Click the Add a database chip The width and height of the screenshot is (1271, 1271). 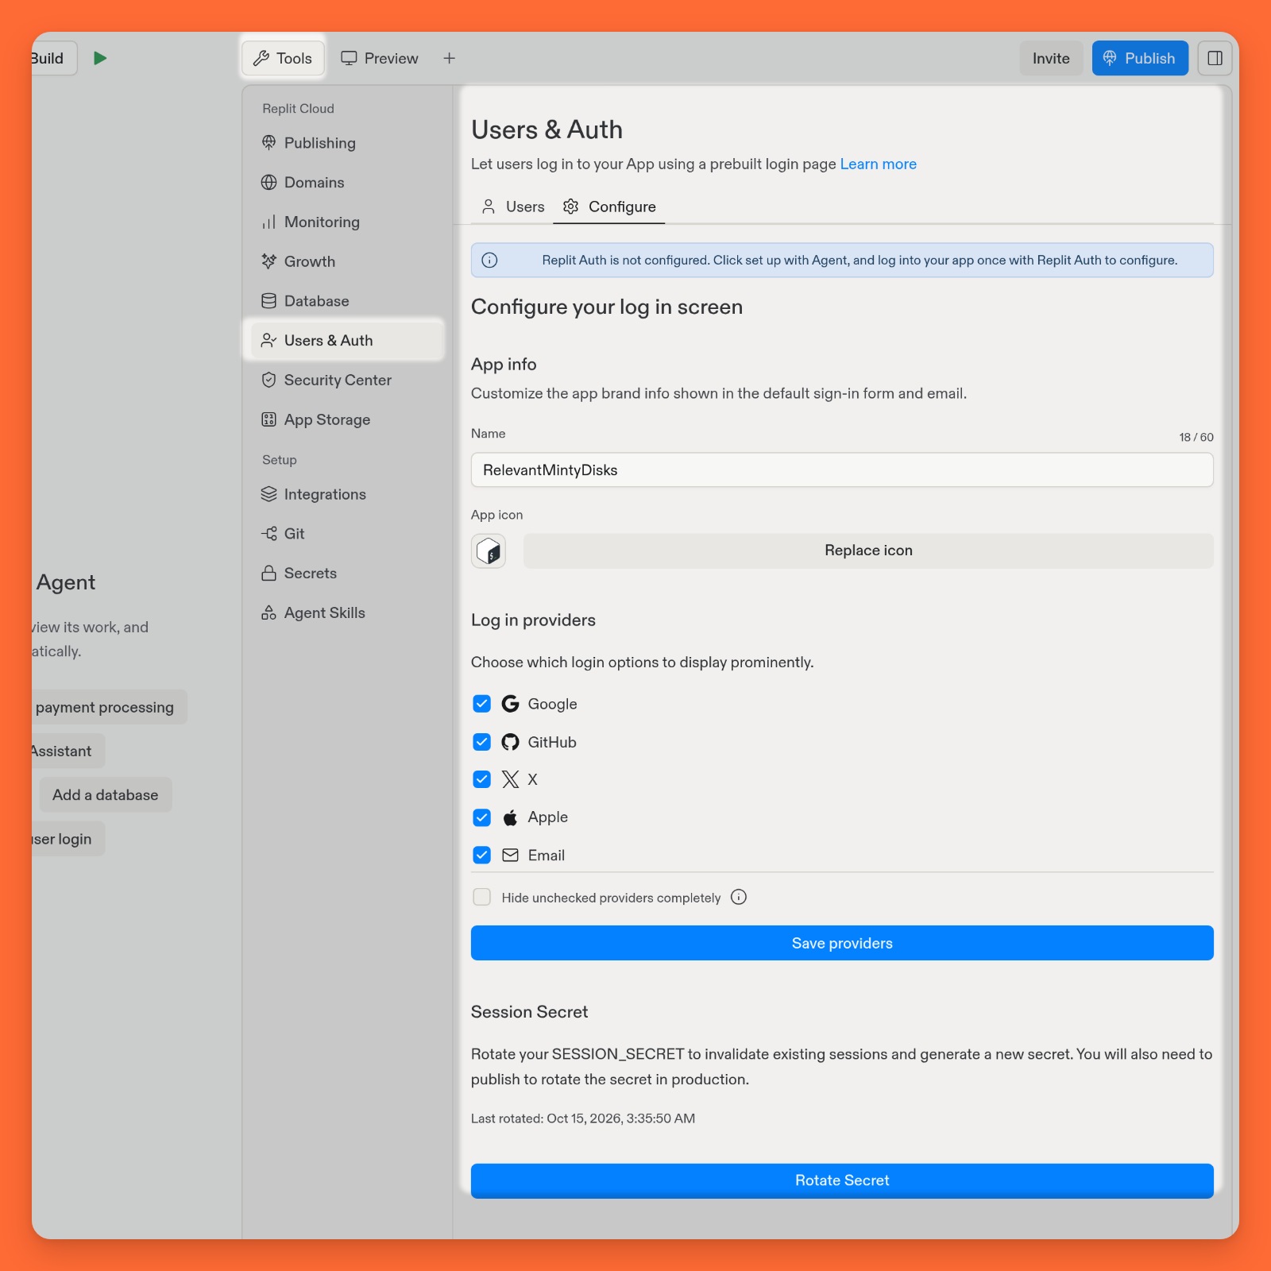click(x=106, y=795)
